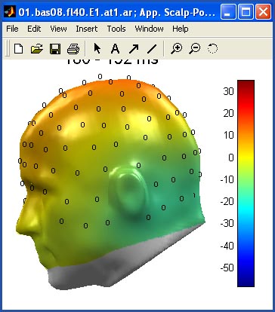
Task: Save the figure with the floppy disk icon
Action: click(x=55, y=48)
